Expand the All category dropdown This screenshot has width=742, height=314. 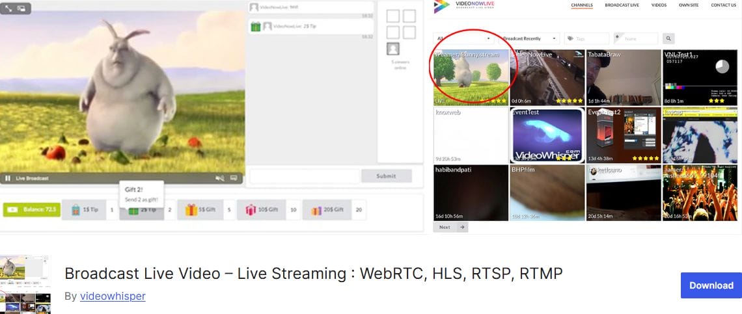tap(463, 38)
